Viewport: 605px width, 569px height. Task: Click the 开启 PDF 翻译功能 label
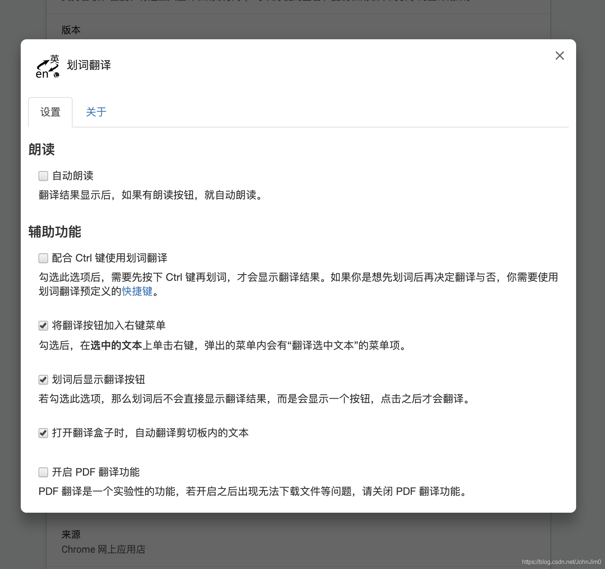click(96, 472)
